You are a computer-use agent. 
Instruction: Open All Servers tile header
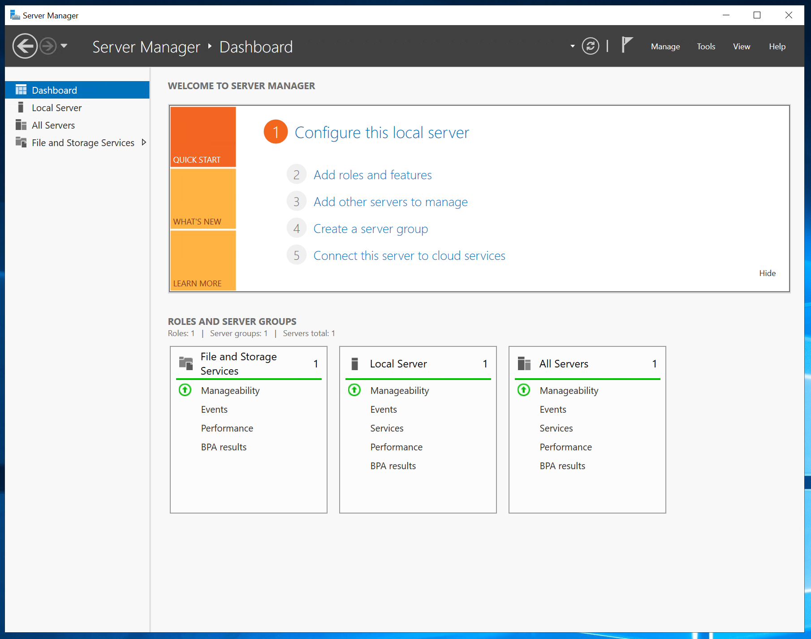pyautogui.click(x=587, y=363)
